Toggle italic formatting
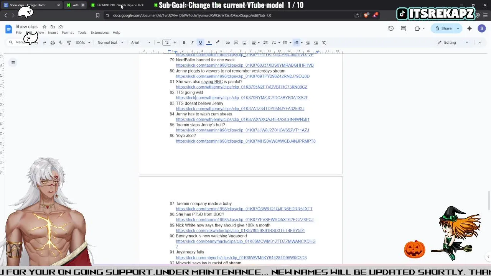 click(192, 43)
